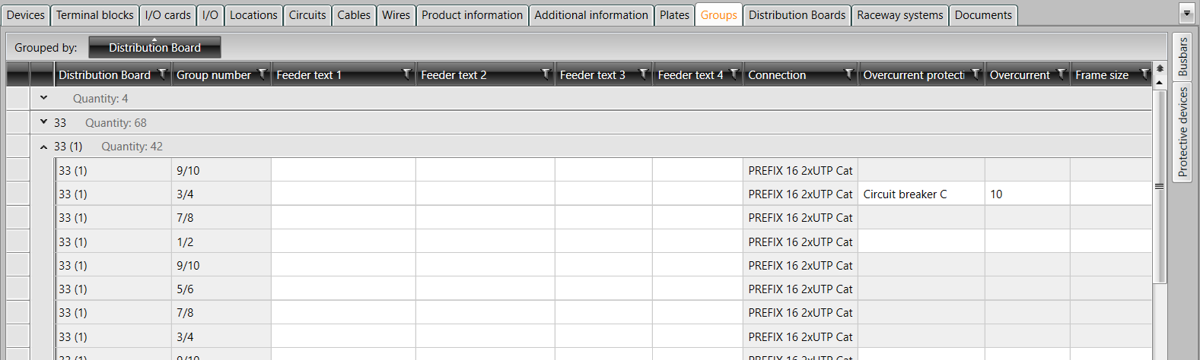Viewport: 1200px width, 360px height.
Task: Open filter for Feeder text 4 column
Action: point(734,74)
